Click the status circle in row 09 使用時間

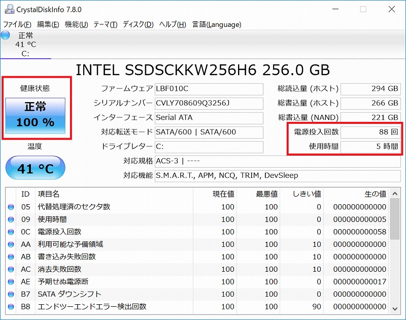click(11, 219)
